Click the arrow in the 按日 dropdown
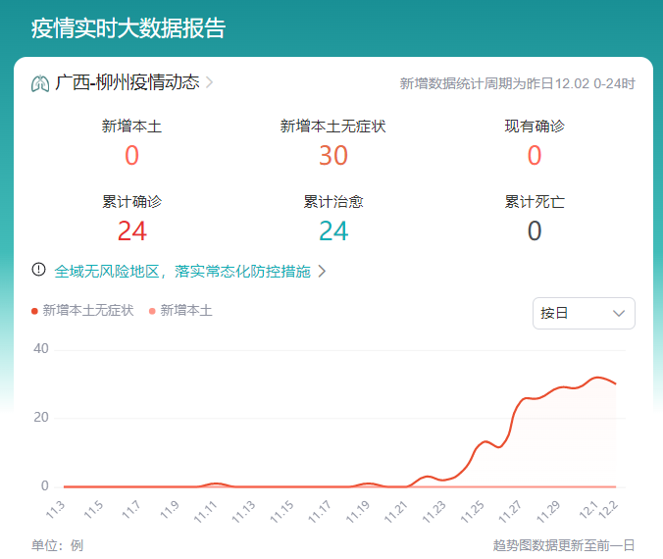The height and width of the screenshot is (559, 663). tap(619, 313)
